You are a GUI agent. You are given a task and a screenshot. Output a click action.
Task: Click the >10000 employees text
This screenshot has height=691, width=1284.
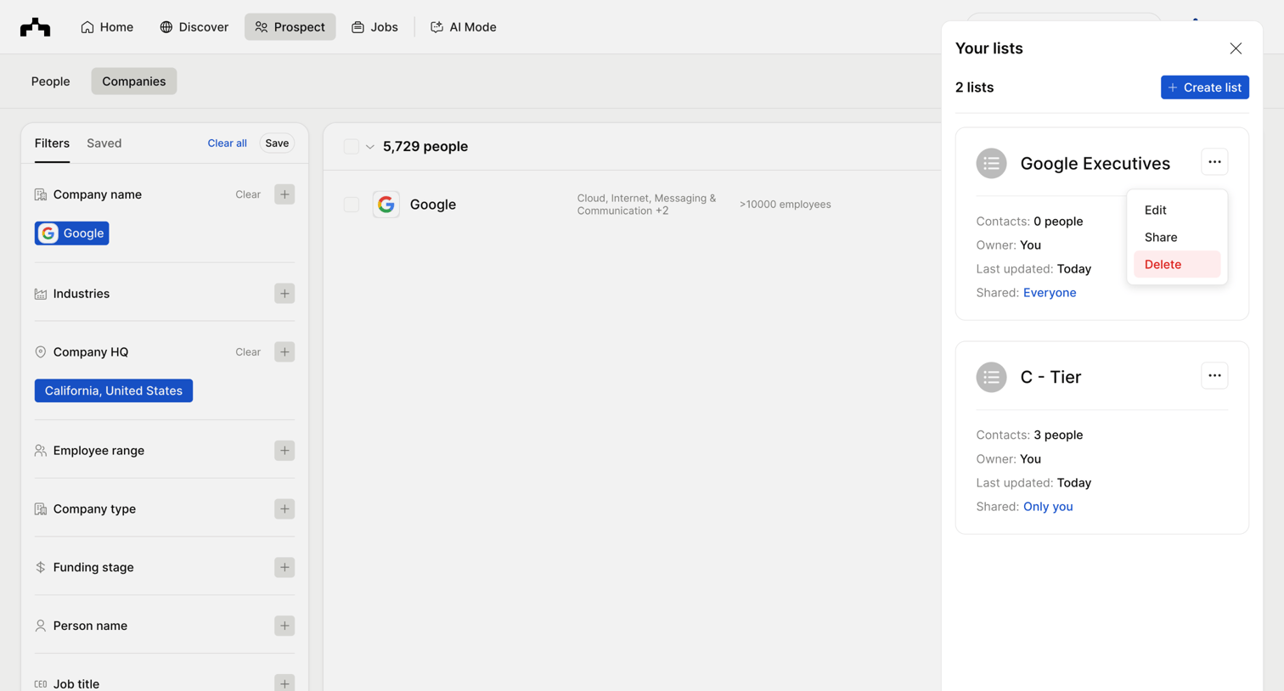[x=785, y=205]
